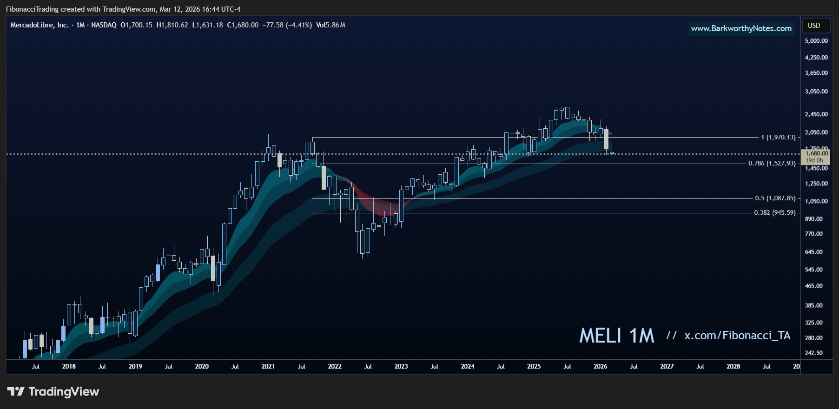839x409 pixels.
Task: Click the header text FibonacciTrading created with TradingView.com
Action: pyautogui.click(x=81, y=9)
